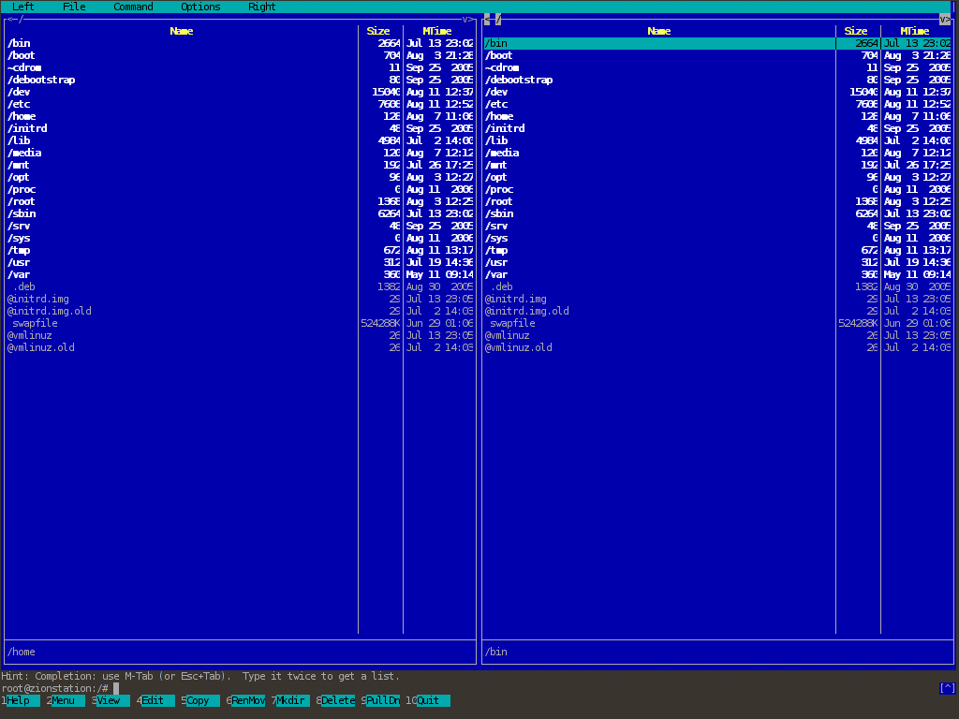Open the Command menu
The image size is (959, 719).
(x=133, y=7)
